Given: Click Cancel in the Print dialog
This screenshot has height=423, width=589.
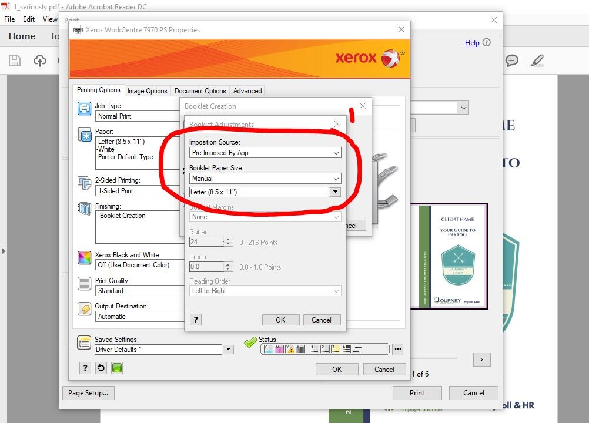Looking at the screenshot, I should click(x=474, y=393).
